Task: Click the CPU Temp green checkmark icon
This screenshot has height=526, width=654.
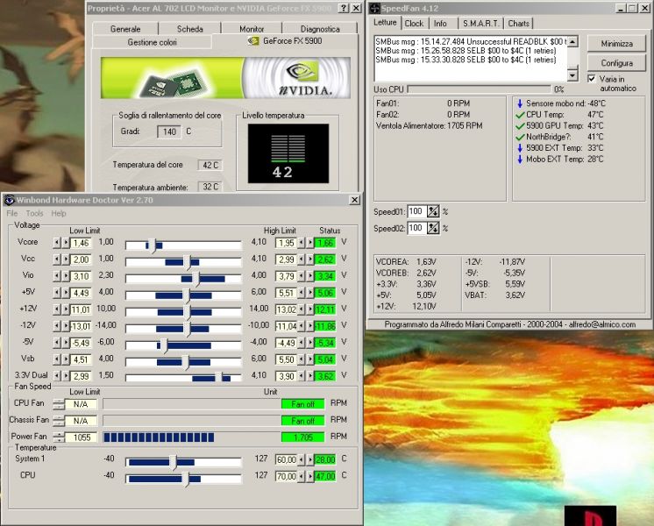Action: (520, 115)
